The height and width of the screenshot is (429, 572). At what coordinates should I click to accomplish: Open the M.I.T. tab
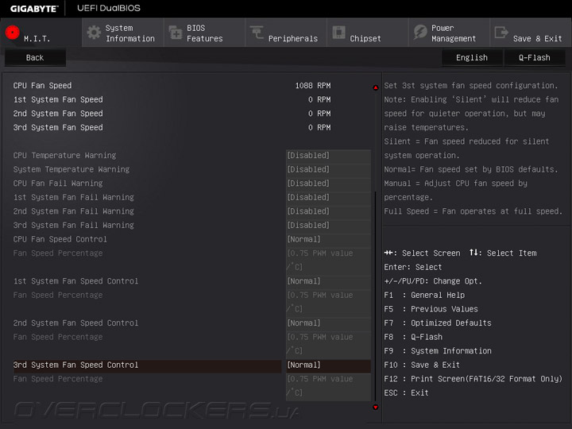click(x=41, y=33)
